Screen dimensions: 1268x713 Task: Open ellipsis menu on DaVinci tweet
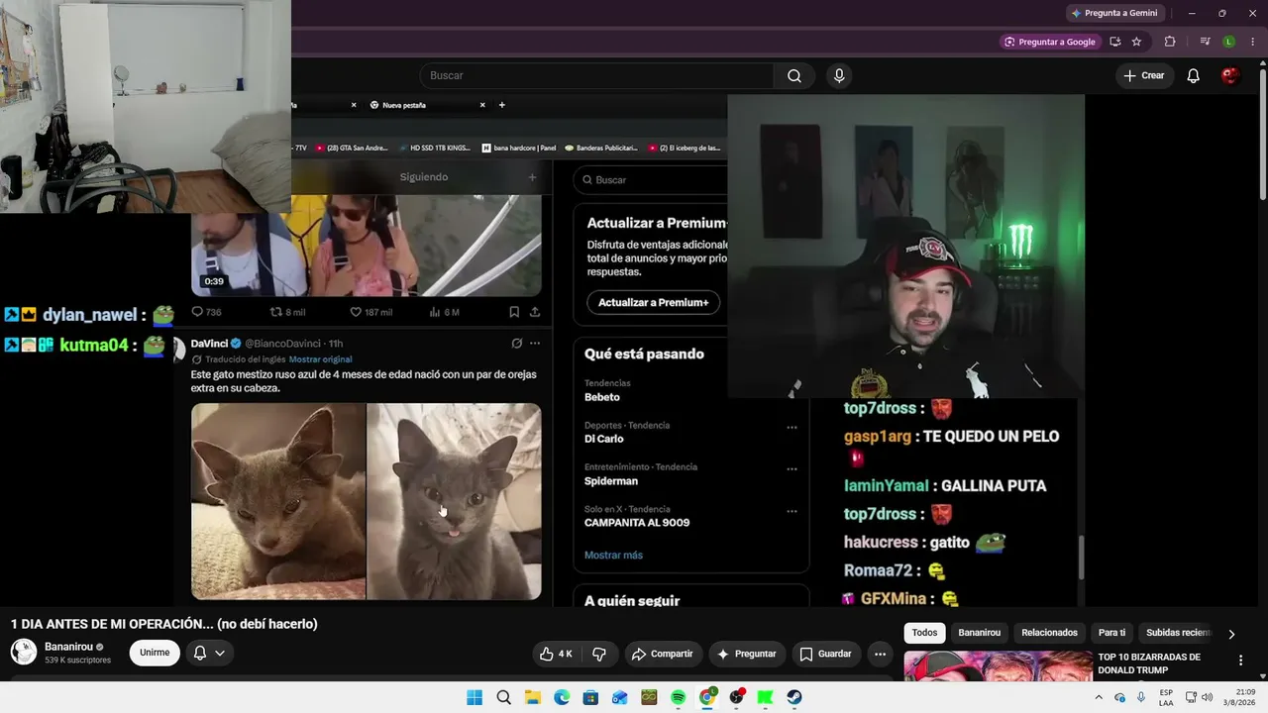[535, 344]
